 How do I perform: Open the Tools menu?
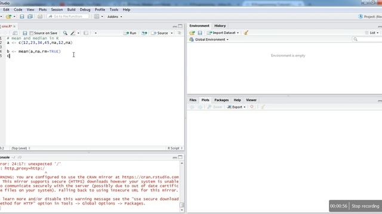click(114, 10)
